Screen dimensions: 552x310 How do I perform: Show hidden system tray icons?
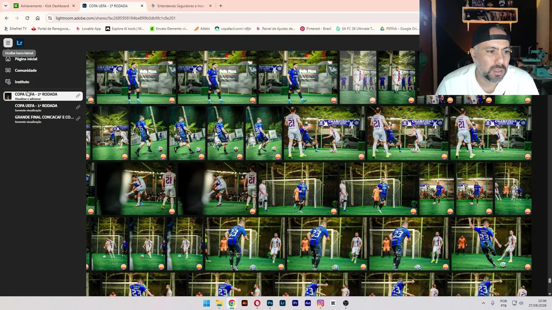pos(483,303)
